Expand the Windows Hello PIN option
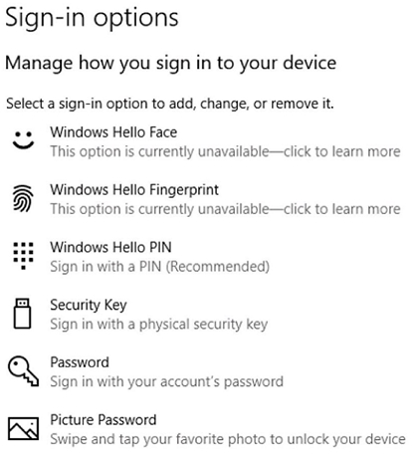417x459 pixels. 110,247
